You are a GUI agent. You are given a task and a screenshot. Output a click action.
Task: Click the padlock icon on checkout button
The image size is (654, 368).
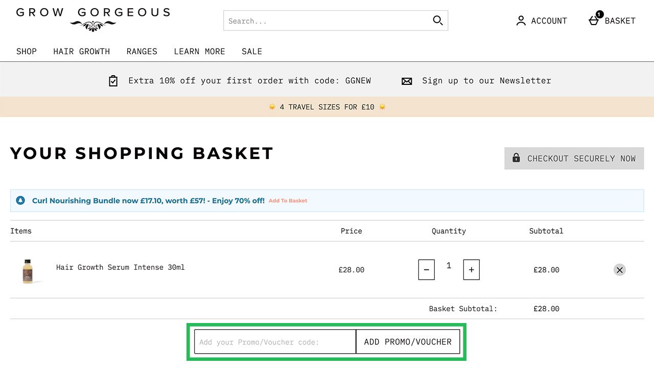516,158
